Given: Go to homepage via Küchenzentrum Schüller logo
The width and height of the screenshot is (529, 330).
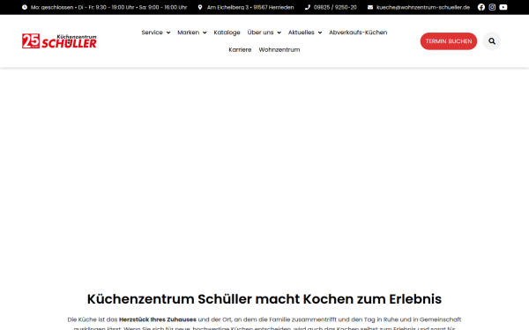Looking at the screenshot, I should point(59,41).
